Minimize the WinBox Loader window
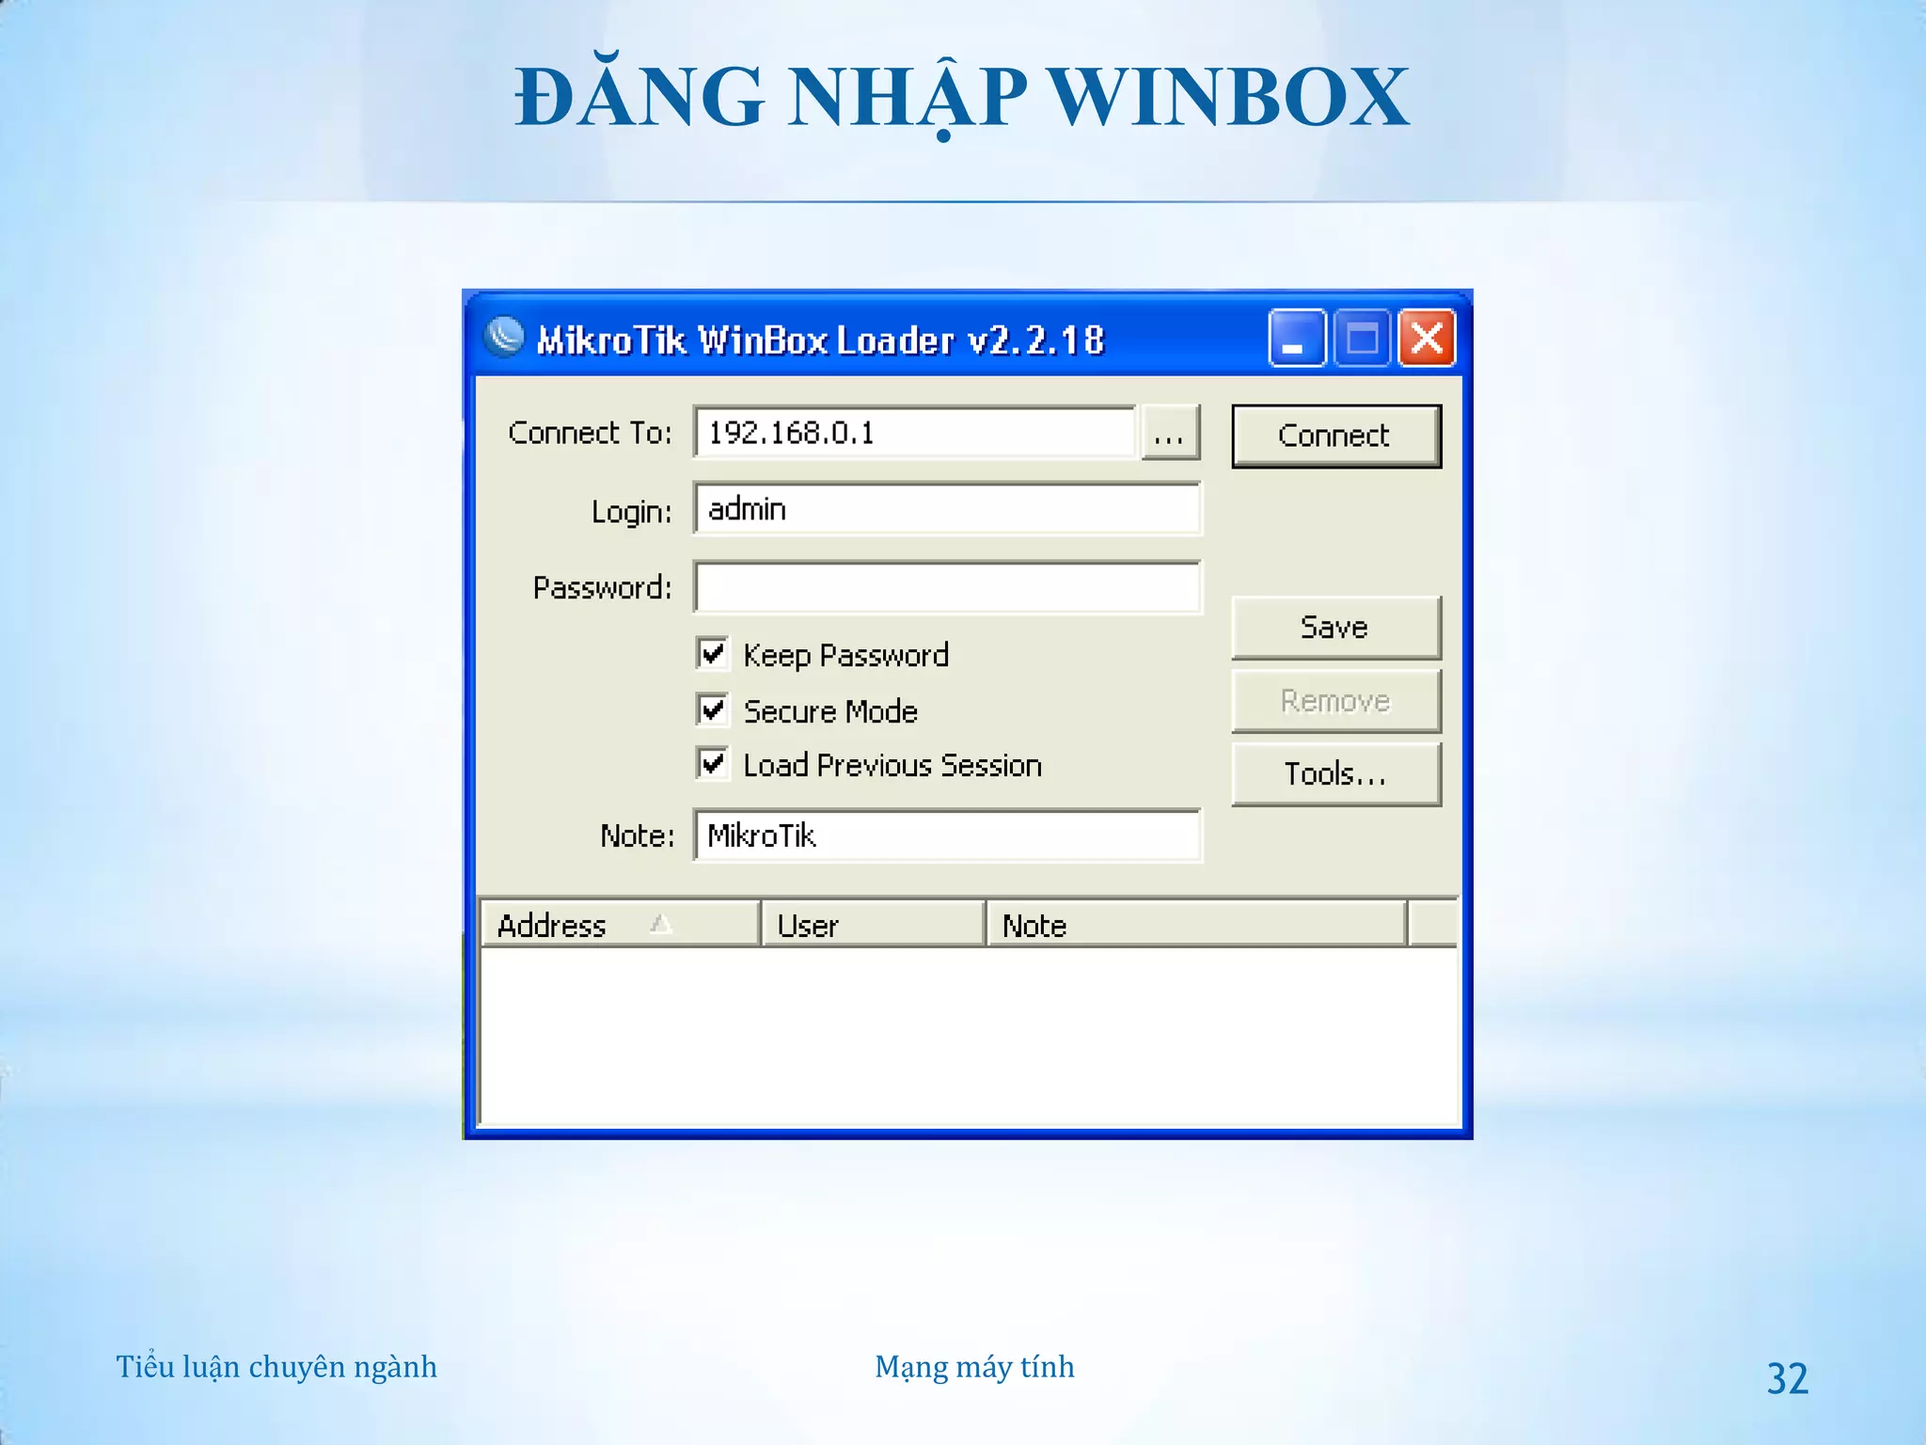1926x1445 pixels. (x=1297, y=337)
